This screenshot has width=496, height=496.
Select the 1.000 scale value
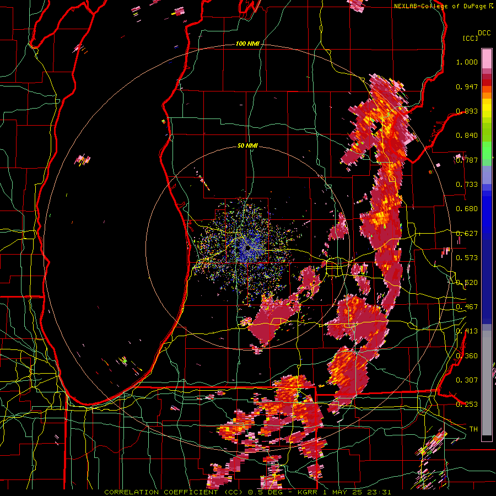467,62
